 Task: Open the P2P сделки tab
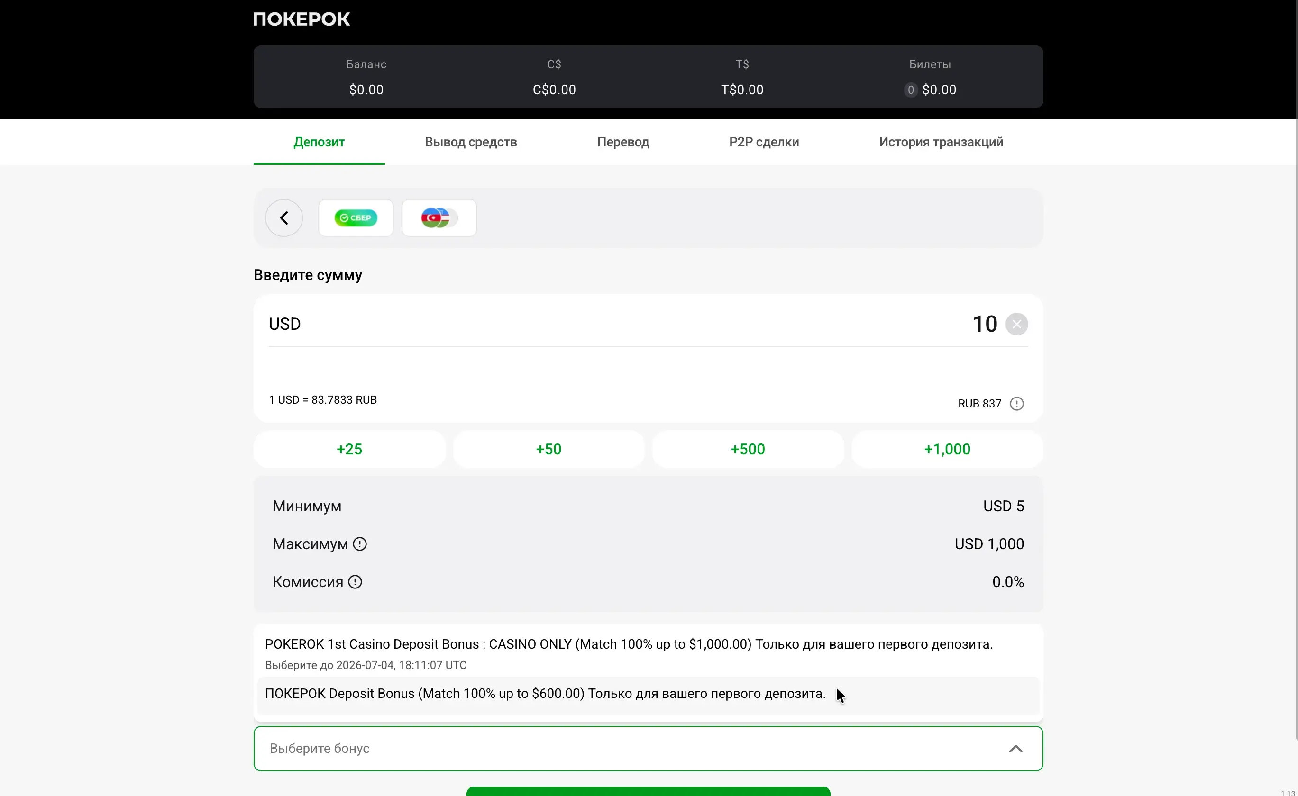coord(764,142)
